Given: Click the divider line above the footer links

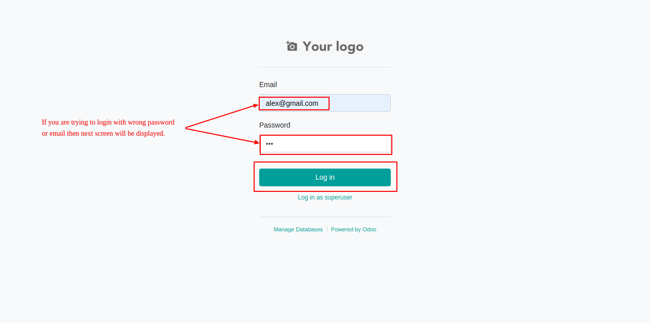Looking at the screenshot, I should click(325, 217).
